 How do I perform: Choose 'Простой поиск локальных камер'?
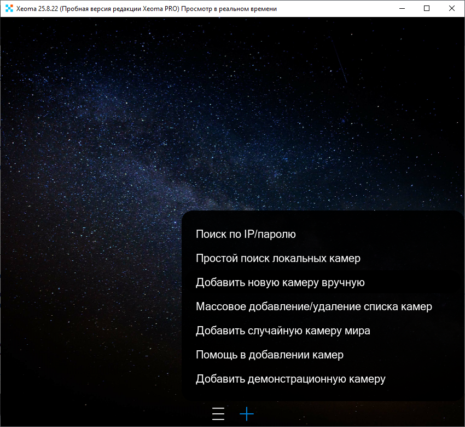[x=278, y=258]
